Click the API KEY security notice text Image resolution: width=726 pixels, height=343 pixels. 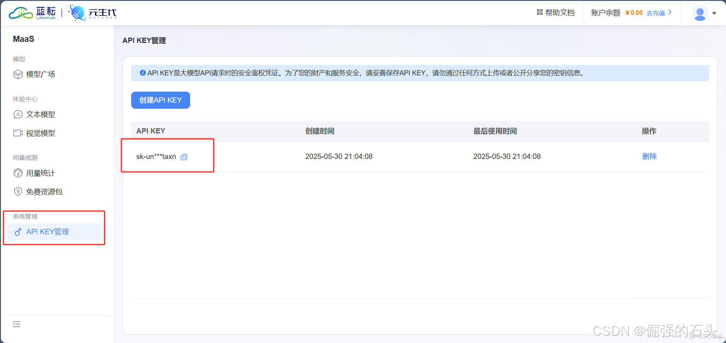coord(366,73)
